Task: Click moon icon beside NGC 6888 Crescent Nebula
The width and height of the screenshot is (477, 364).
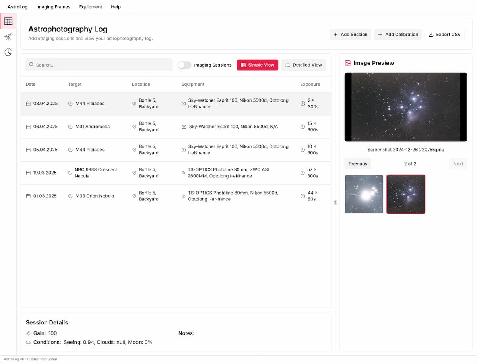Action: (x=70, y=173)
